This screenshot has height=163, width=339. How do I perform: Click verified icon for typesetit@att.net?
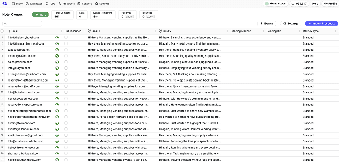tap(57, 50)
